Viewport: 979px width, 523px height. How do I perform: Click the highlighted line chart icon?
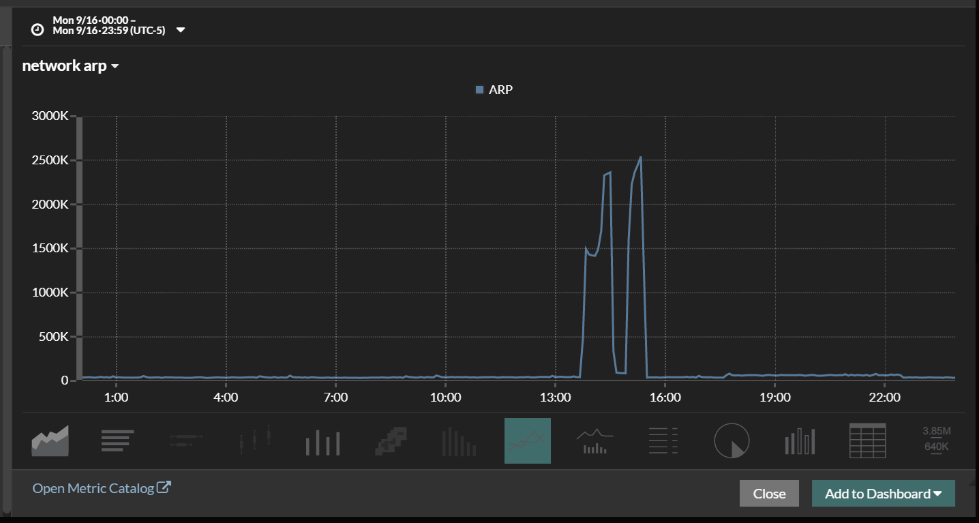click(527, 441)
